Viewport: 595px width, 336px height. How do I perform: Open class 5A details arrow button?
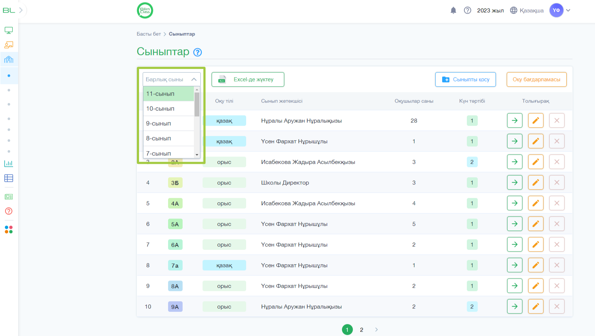click(514, 224)
